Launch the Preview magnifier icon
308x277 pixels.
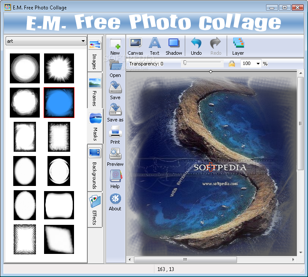[115, 154]
